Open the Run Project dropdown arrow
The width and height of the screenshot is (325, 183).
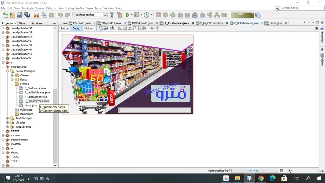click(x=132, y=15)
